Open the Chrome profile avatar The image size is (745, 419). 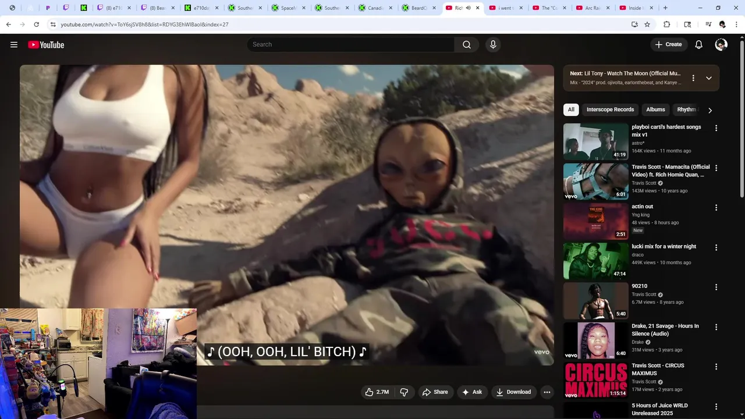click(722, 24)
